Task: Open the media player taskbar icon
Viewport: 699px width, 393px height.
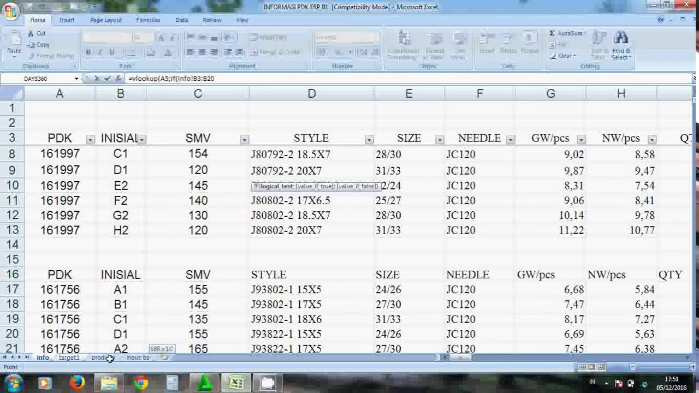Action: (45, 383)
